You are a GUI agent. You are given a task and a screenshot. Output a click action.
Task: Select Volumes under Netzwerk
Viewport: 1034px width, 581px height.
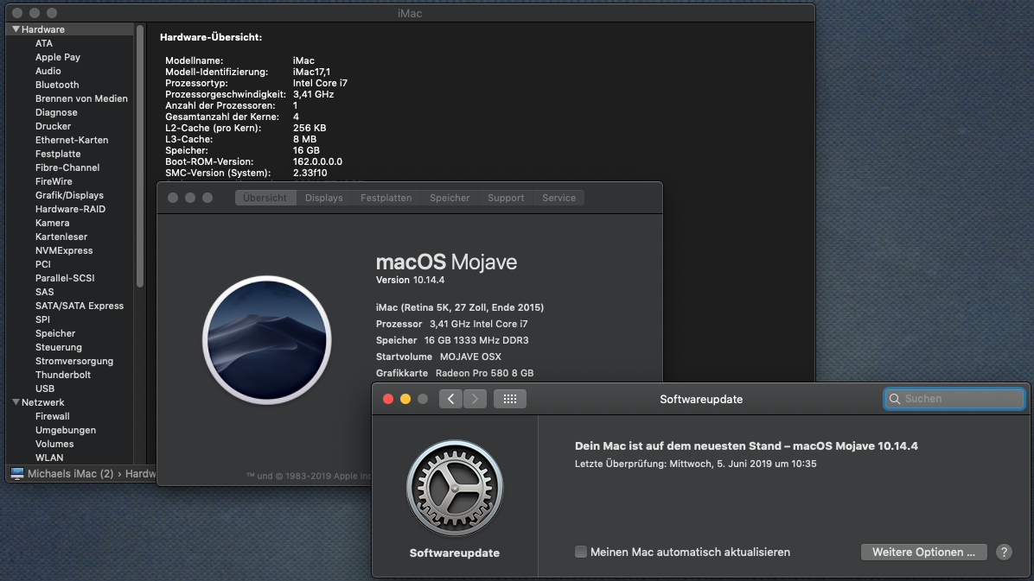tap(54, 444)
